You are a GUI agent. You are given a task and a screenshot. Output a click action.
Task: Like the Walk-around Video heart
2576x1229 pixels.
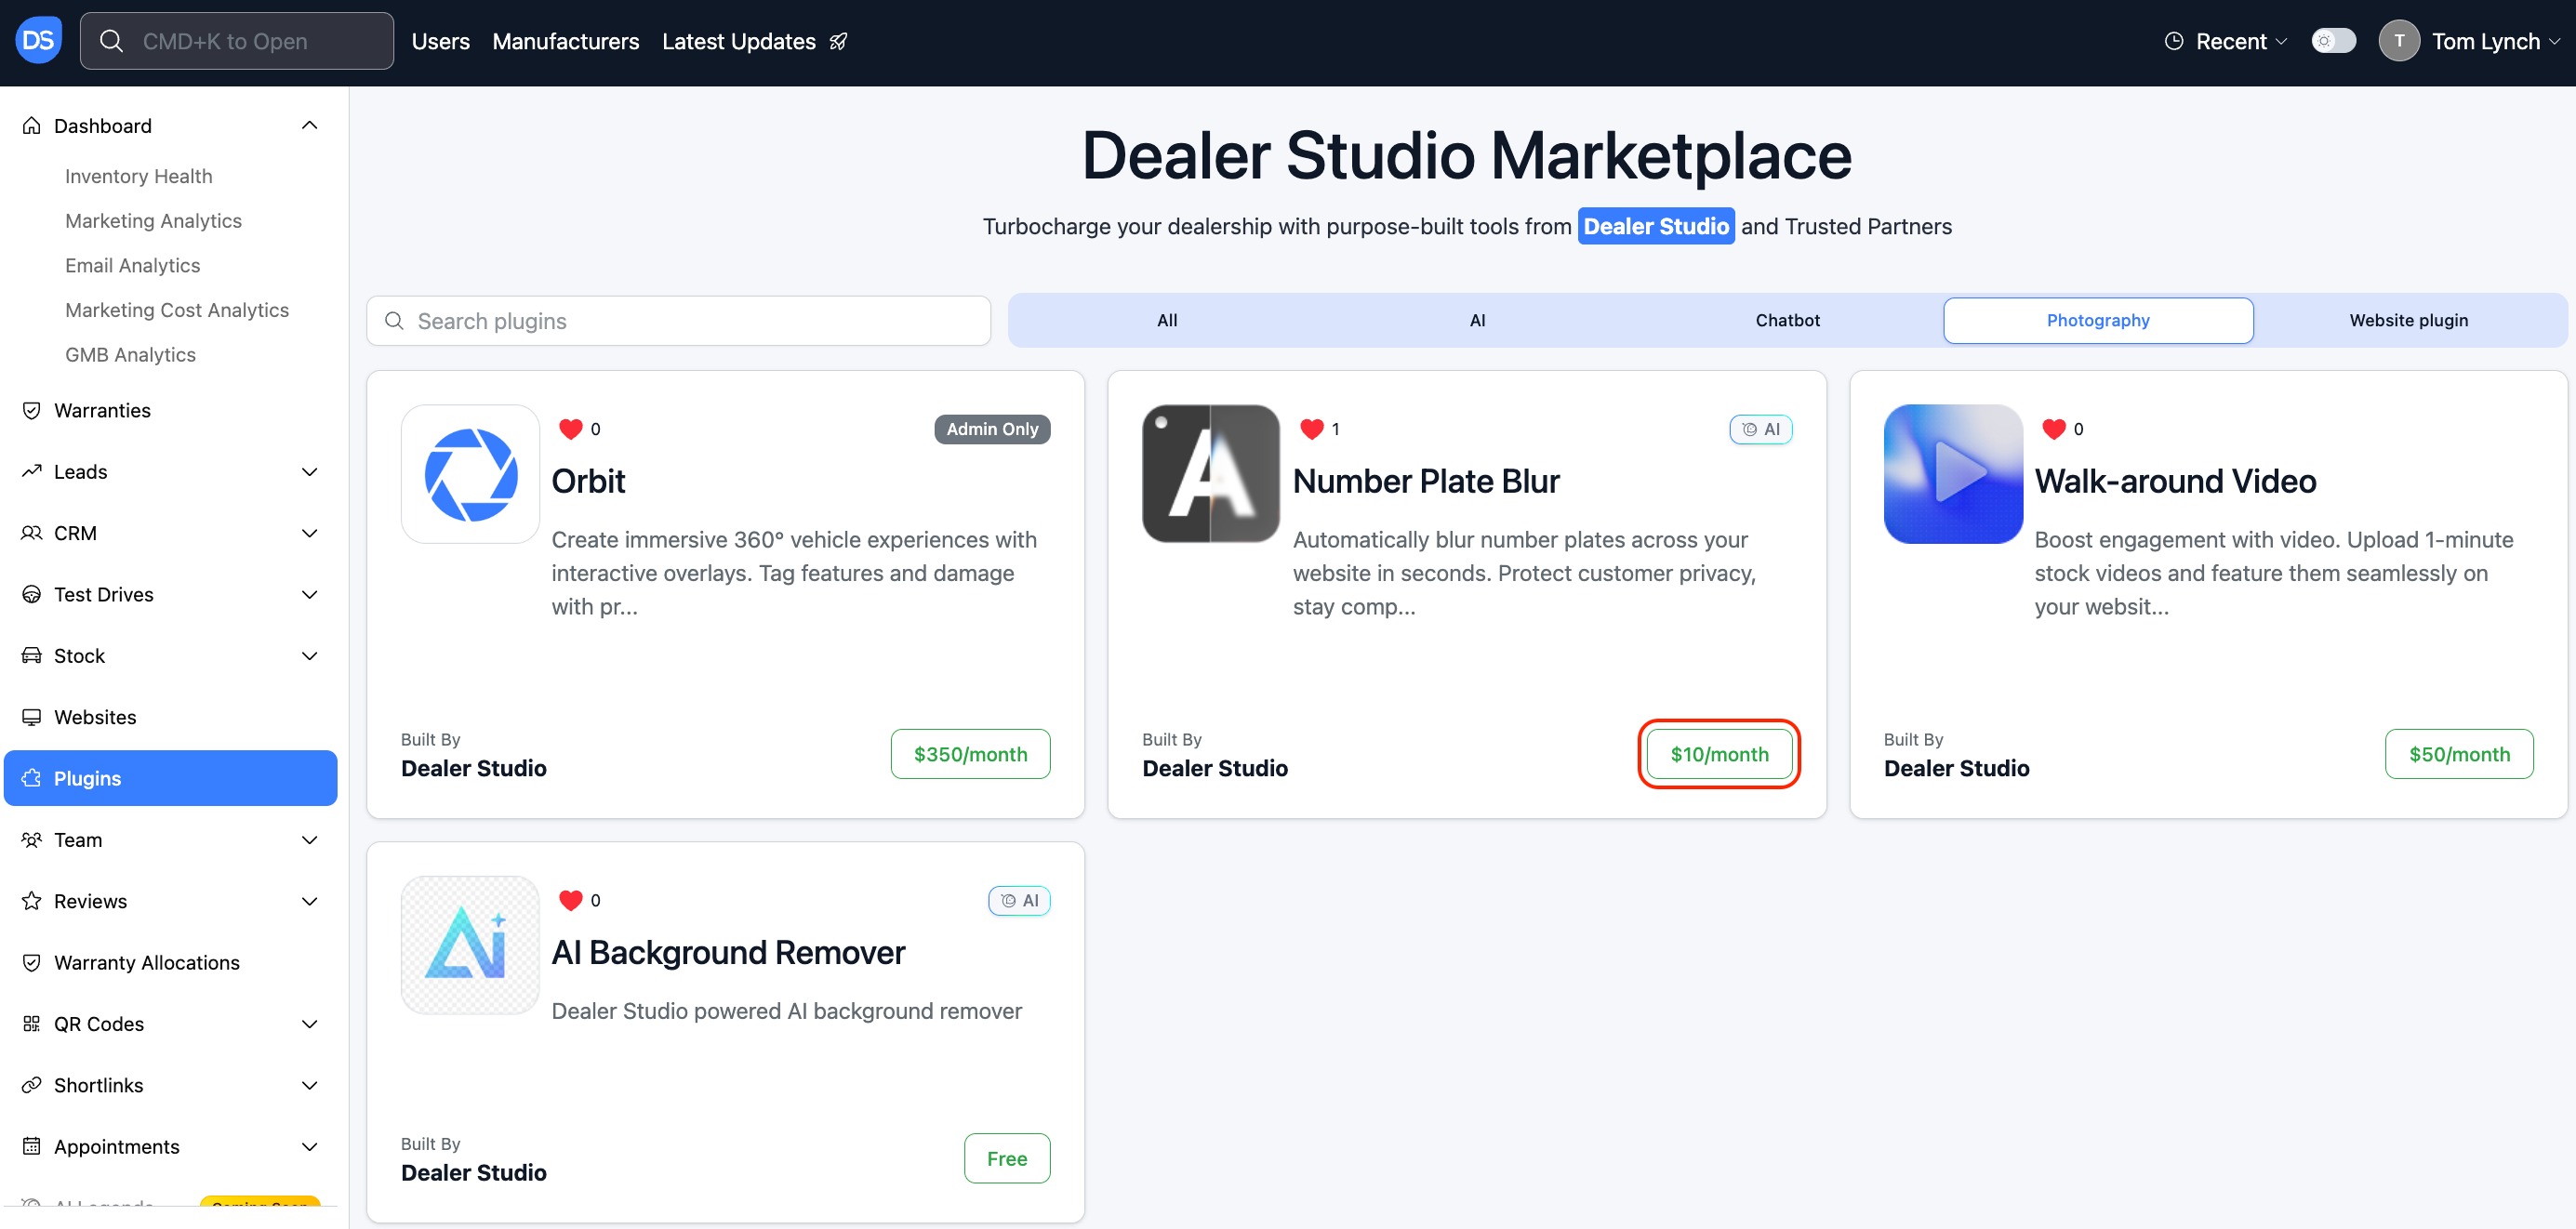point(2053,429)
